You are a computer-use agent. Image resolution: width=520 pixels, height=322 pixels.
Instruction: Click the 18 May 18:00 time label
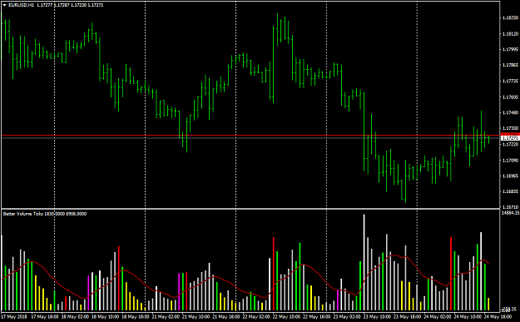pos(136,317)
